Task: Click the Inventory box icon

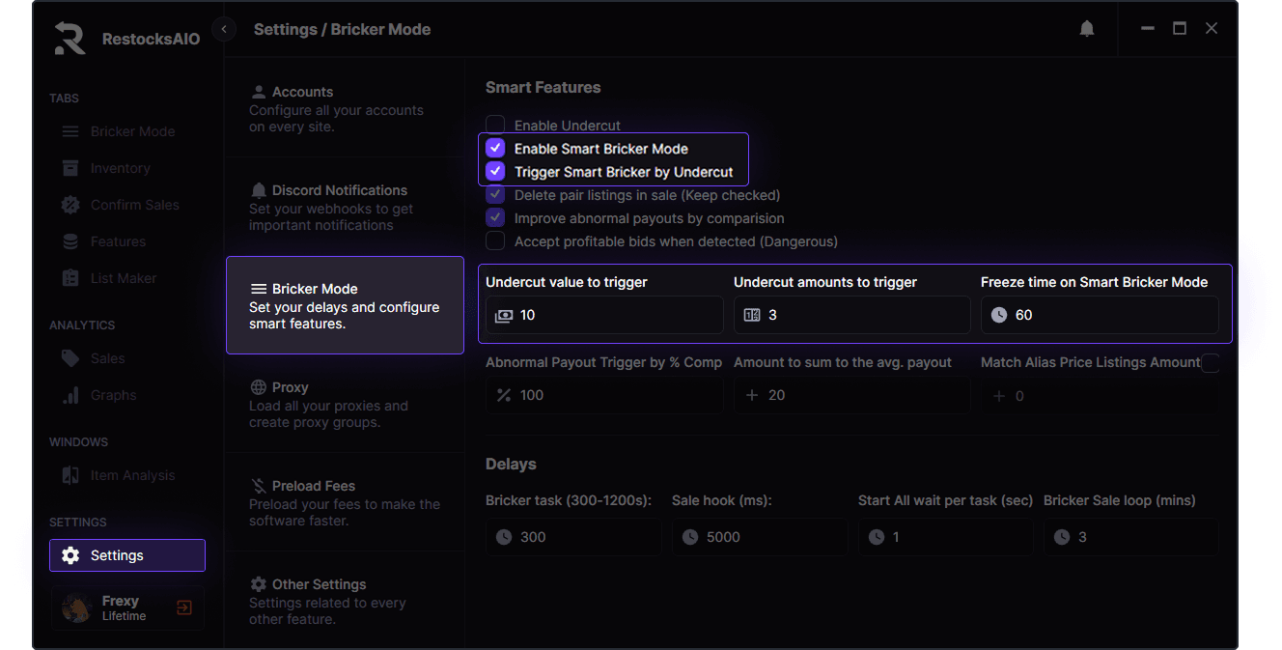Action: [x=70, y=168]
